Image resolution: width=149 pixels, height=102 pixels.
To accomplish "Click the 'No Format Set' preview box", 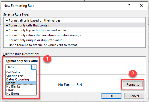I will pyautogui.click(x=78, y=85).
